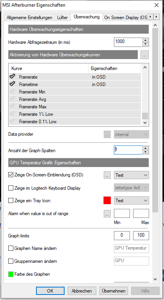Click Abbrechen to cancel

click(x=82, y=291)
